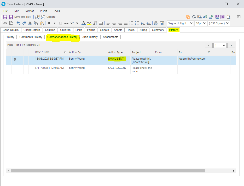
Task: Click the standalone Save floppy disk icon
Action: click(x=5, y=17)
